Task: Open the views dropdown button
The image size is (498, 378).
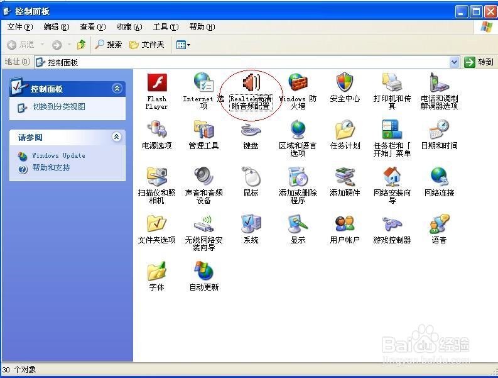Action: [183, 45]
